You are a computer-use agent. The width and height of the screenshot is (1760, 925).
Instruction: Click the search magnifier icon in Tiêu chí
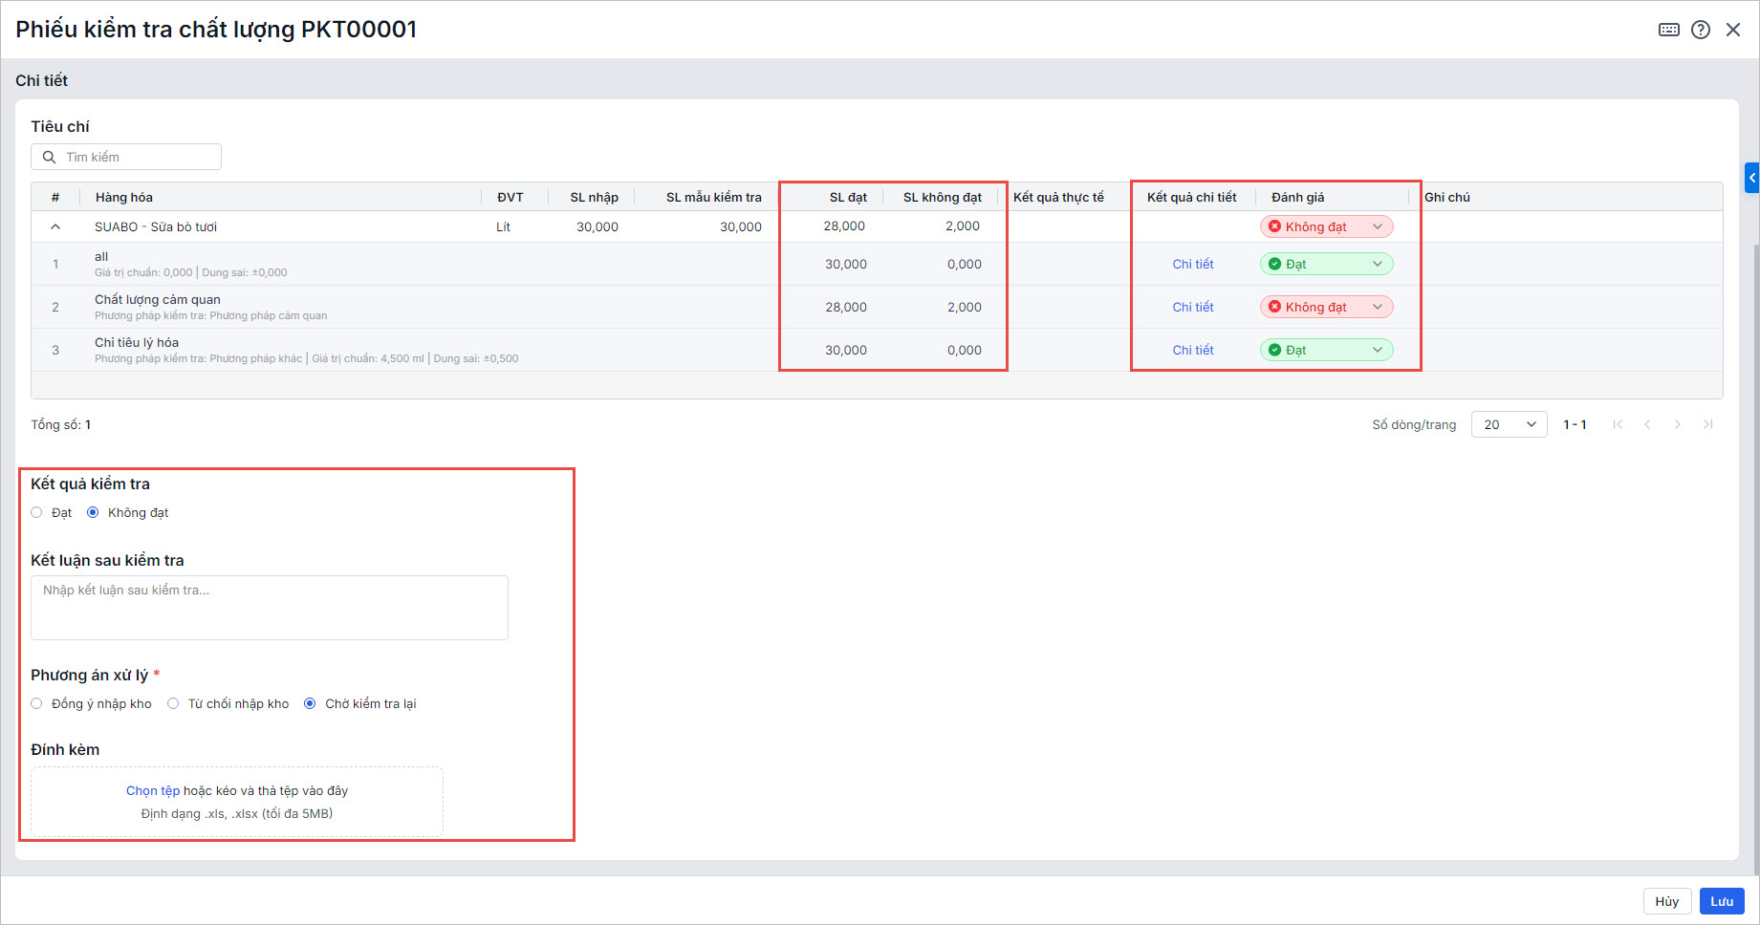(50, 157)
